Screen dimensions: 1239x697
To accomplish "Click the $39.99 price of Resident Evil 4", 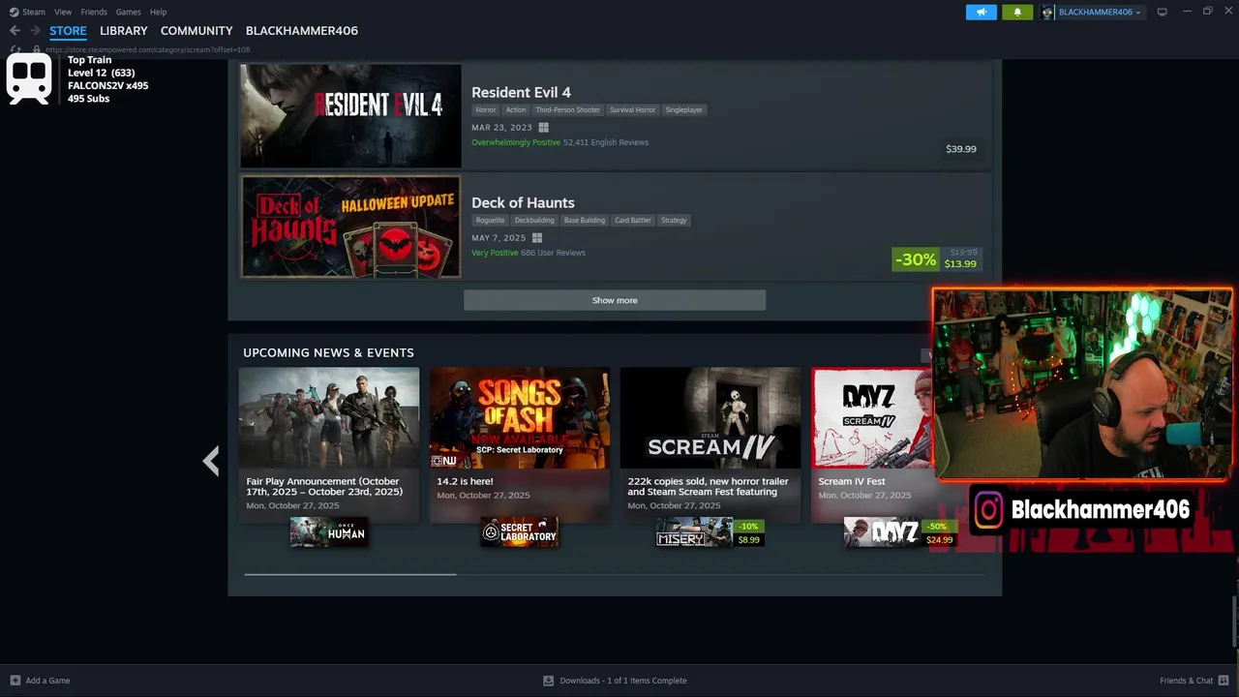I will [961, 149].
